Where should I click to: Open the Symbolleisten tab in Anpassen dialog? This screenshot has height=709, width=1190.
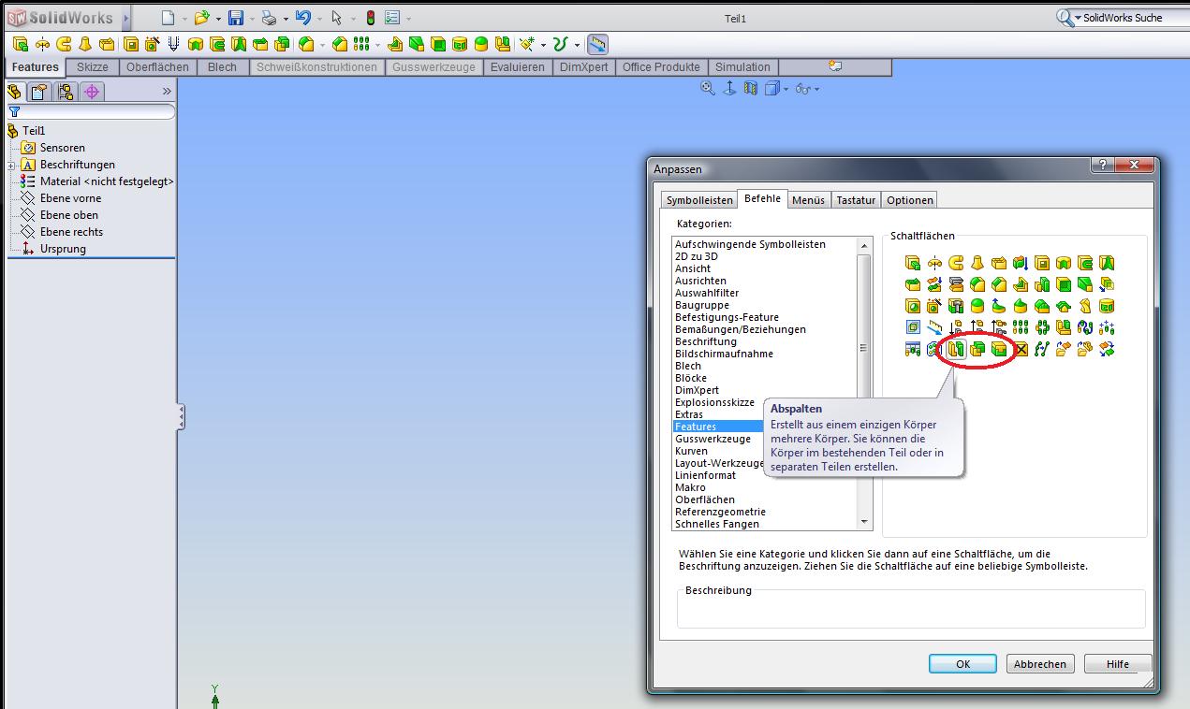click(699, 200)
